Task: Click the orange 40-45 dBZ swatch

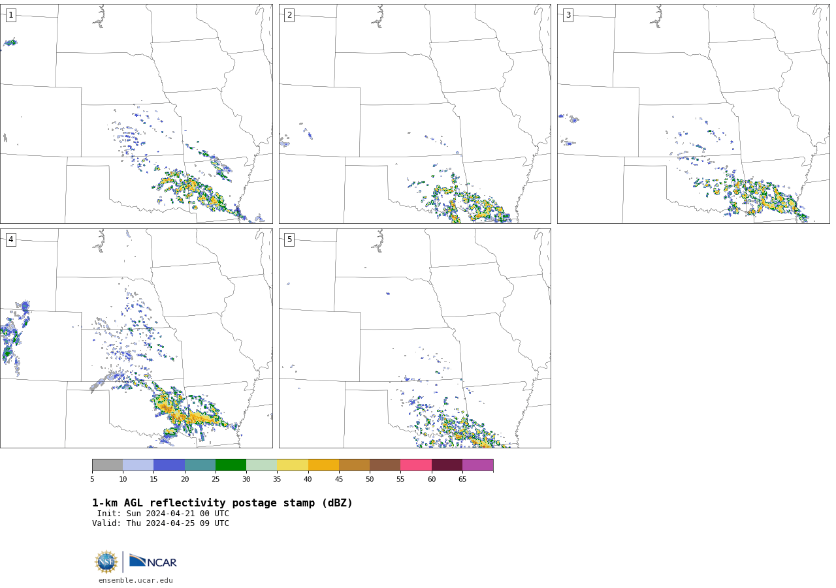Action: tap(323, 465)
